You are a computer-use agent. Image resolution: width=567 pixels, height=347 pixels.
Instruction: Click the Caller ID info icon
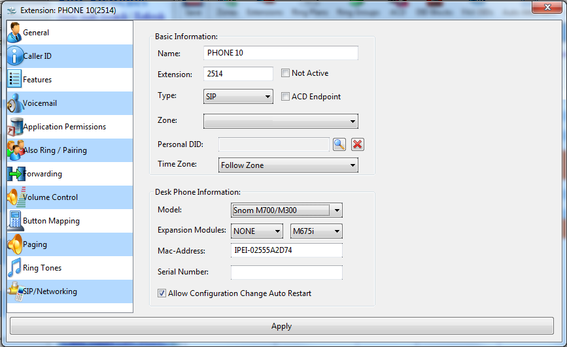click(x=14, y=56)
